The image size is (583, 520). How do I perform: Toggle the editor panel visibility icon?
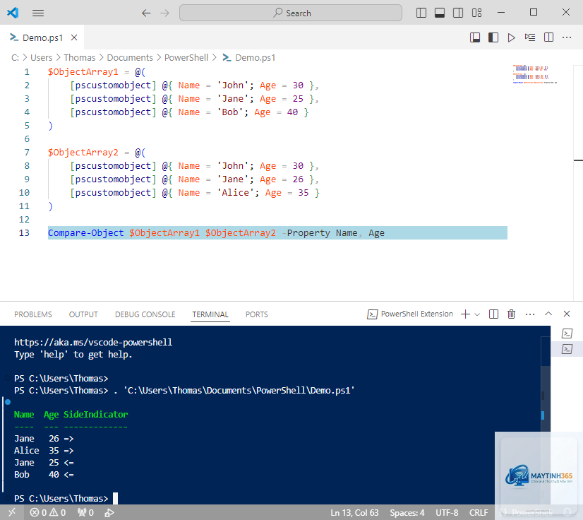pyautogui.click(x=475, y=37)
